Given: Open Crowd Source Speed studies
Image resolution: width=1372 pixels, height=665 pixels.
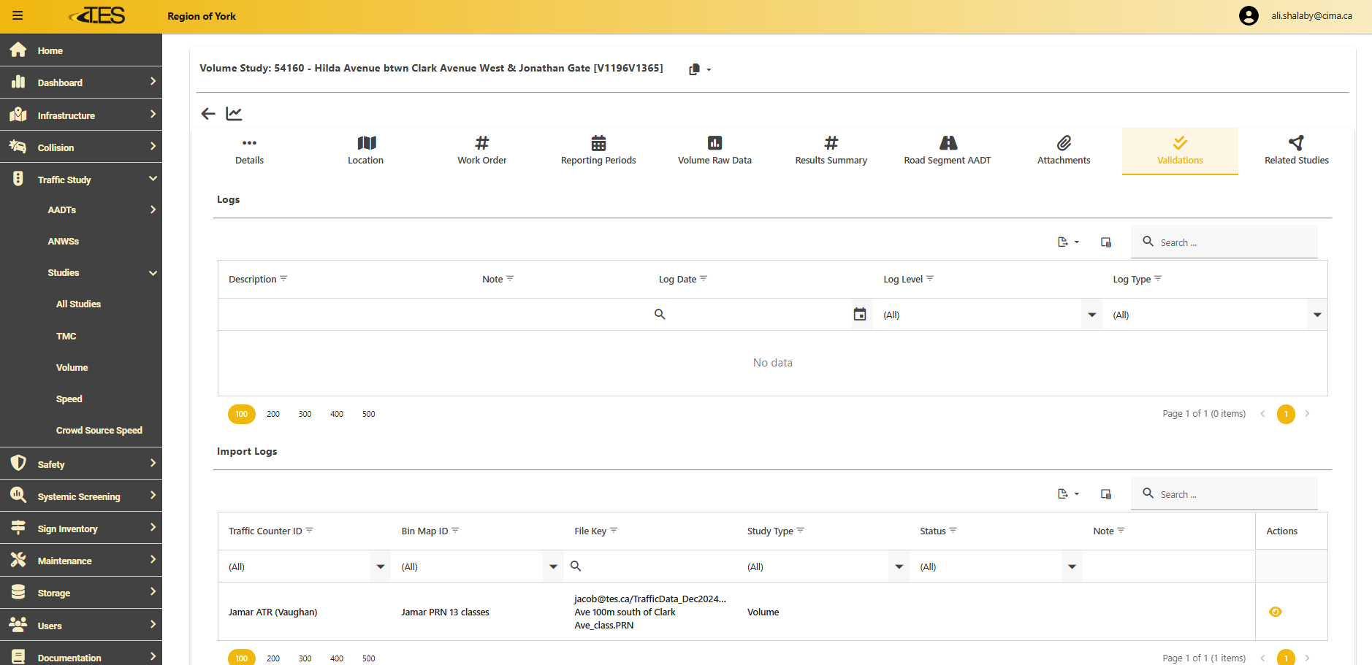Looking at the screenshot, I should point(99,430).
